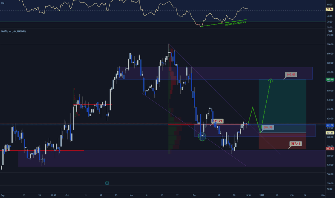Select the green profit zone of long position
The width and height of the screenshot is (335, 198).
point(283,106)
